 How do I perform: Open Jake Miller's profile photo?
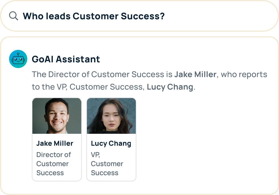pos(57,116)
